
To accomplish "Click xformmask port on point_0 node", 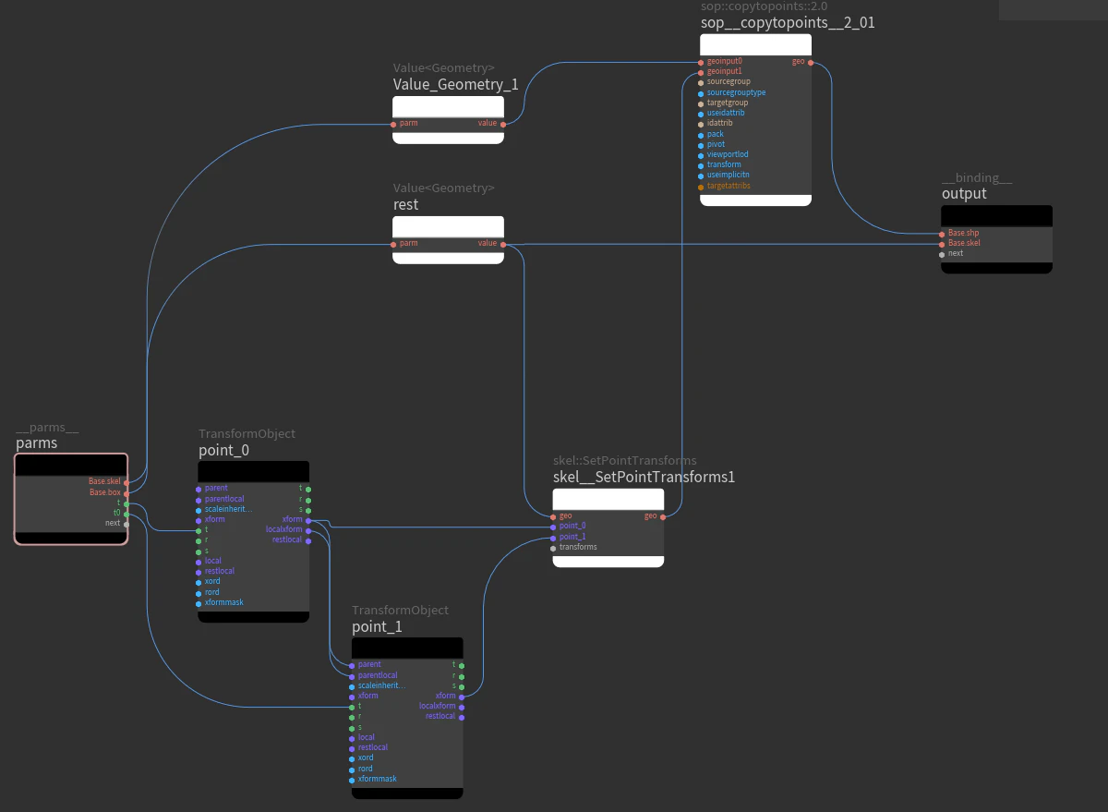I will (198, 603).
